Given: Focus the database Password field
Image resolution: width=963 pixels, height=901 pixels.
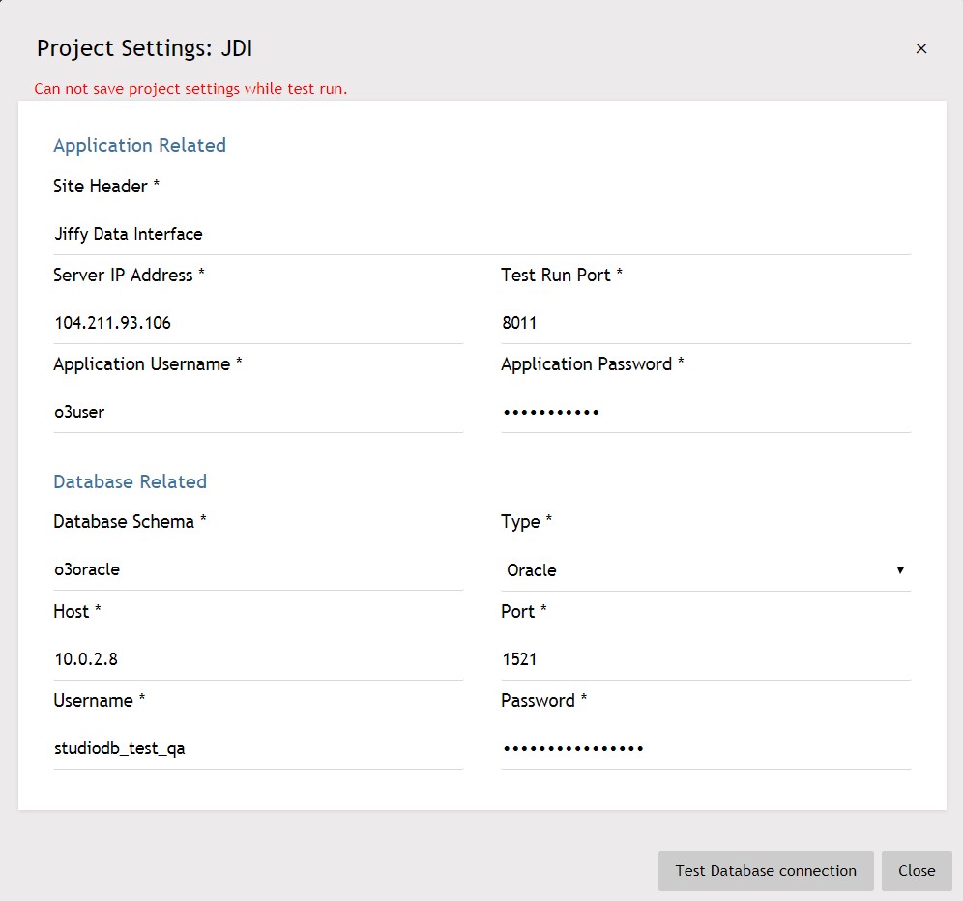Looking at the screenshot, I should coord(706,748).
